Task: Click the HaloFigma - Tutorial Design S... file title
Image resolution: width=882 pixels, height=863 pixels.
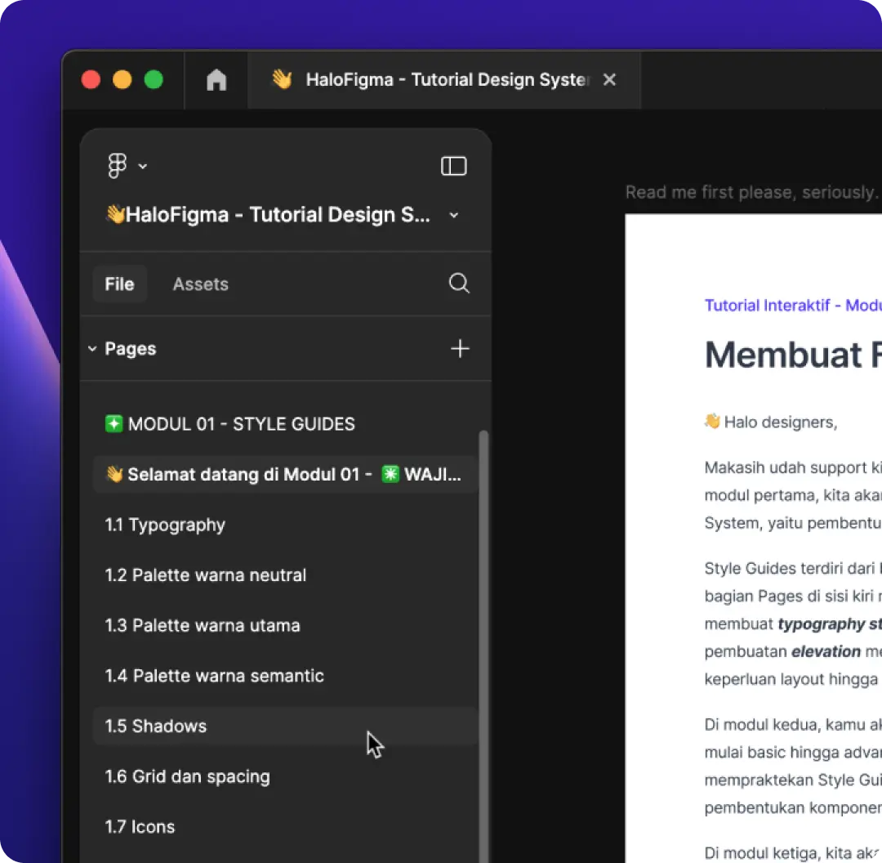Action: tap(268, 214)
